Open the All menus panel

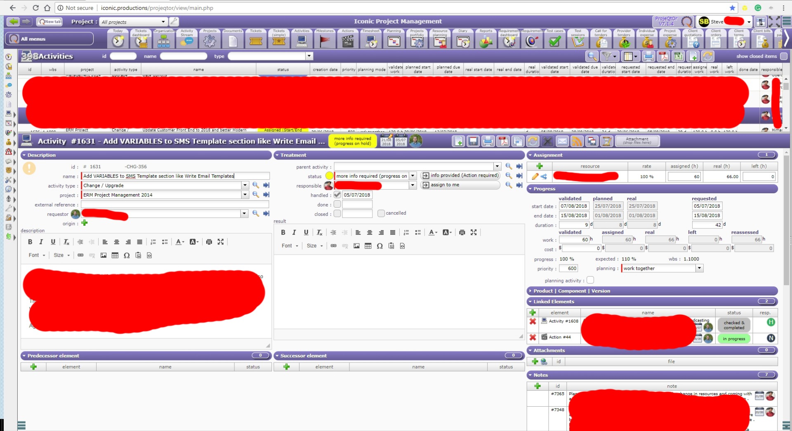click(49, 39)
